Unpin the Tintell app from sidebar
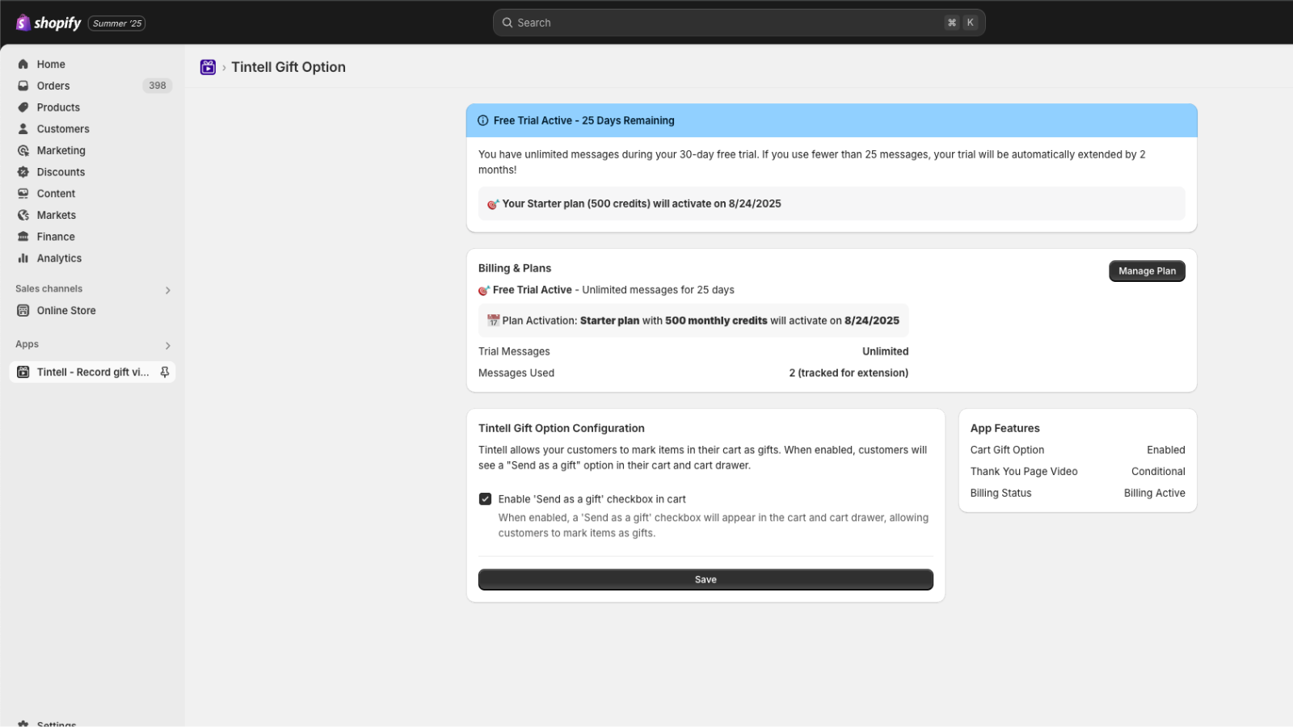Screen dimensions: 1293x727 164,372
